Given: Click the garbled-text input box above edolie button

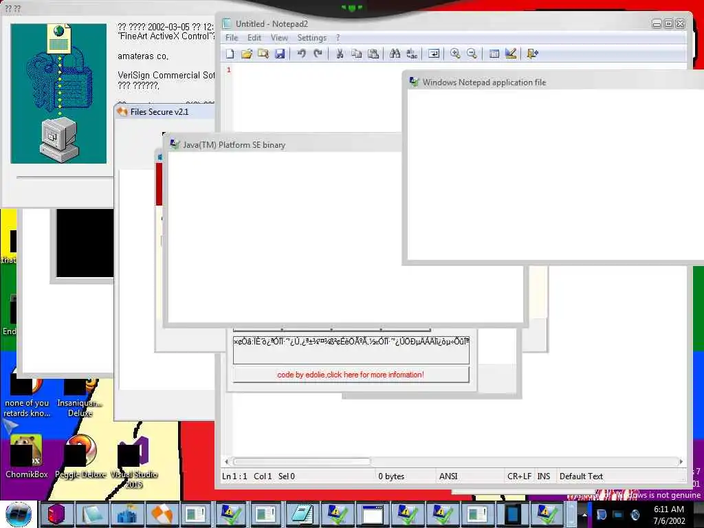Looking at the screenshot, I should (351, 350).
